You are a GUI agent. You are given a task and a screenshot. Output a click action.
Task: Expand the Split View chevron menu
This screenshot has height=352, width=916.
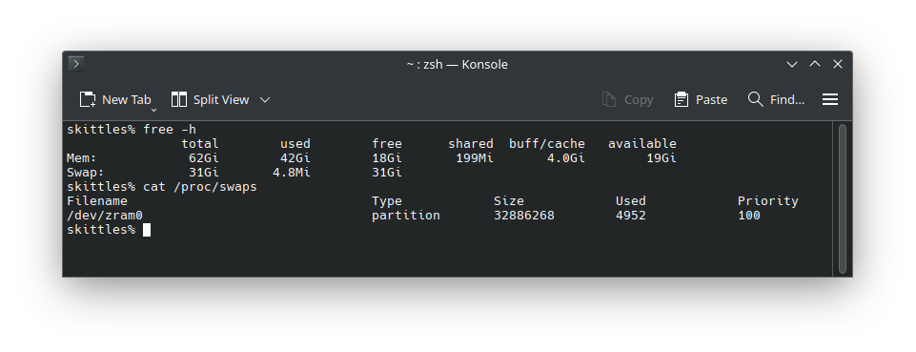click(265, 100)
